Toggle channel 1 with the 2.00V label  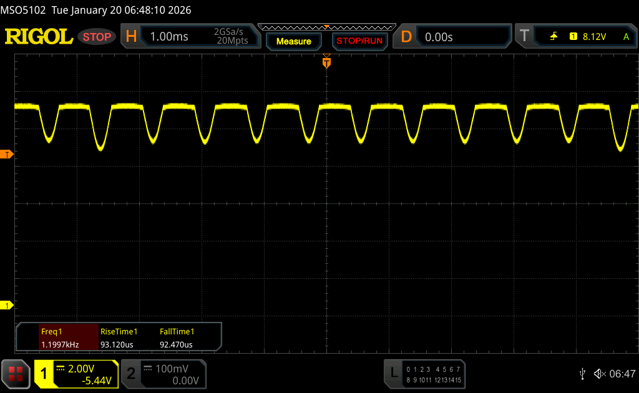pyautogui.click(x=76, y=374)
